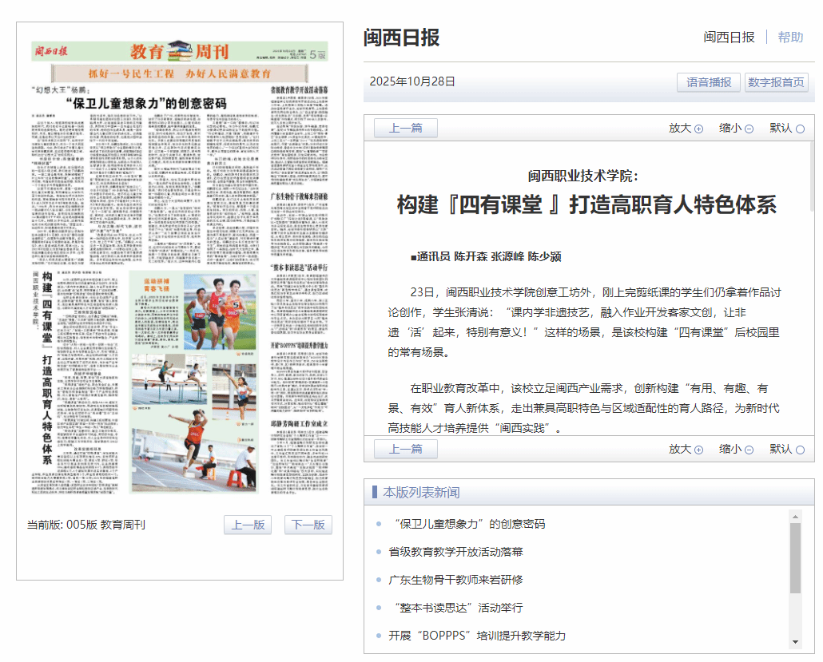The height and width of the screenshot is (662, 823).
Task: Switch to next page with 下一版
Action: point(308,525)
